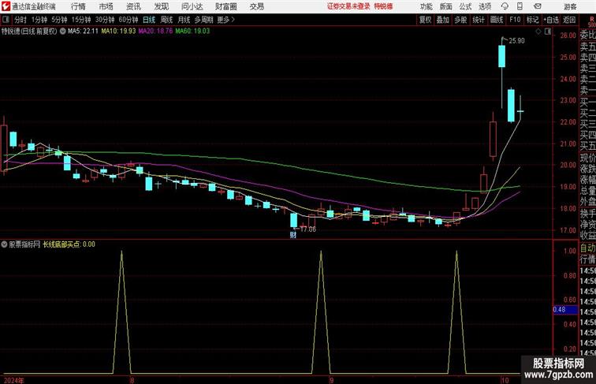Click the 17.06 low price marker
The image size is (596, 384).
tap(308, 229)
